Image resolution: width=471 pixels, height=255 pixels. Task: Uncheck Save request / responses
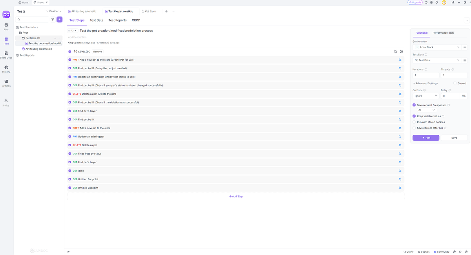coord(414,105)
